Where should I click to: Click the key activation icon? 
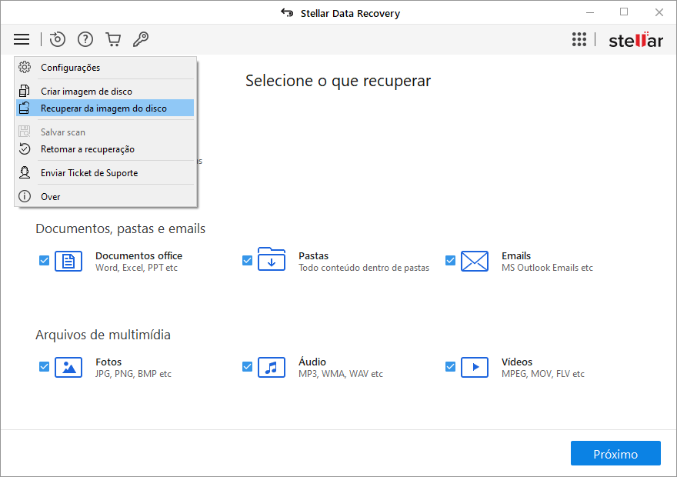pos(141,39)
